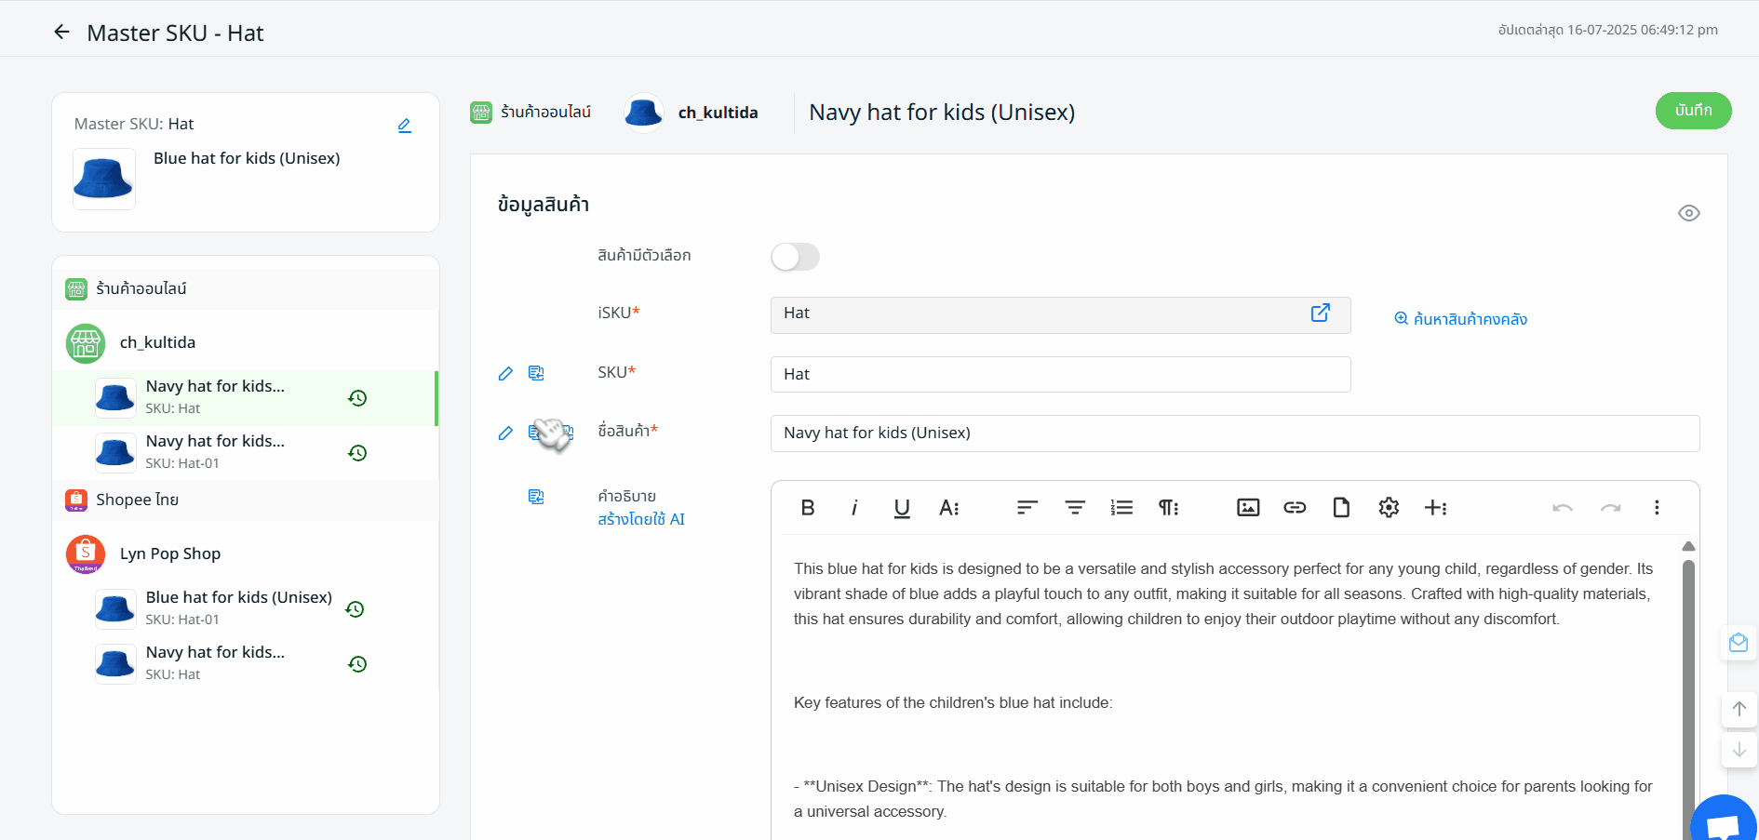Open the paragraph format dropdown
The width and height of the screenshot is (1759, 840).
point(1168,508)
